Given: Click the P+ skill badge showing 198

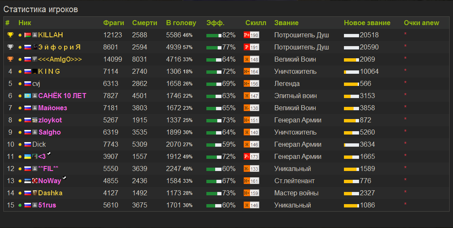Looking at the screenshot, I should [x=251, y=35].
